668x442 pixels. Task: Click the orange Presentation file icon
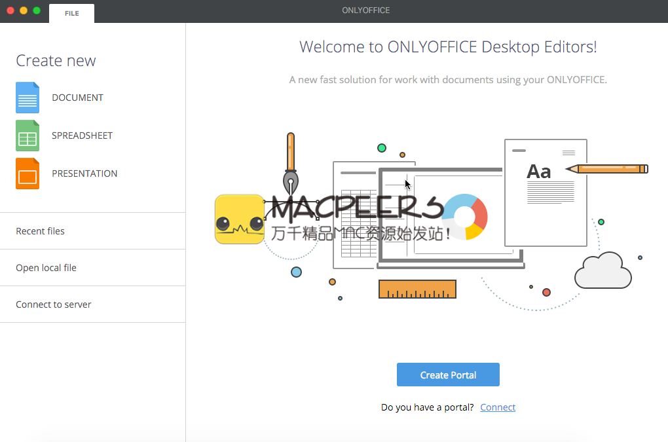pos(28,174)
